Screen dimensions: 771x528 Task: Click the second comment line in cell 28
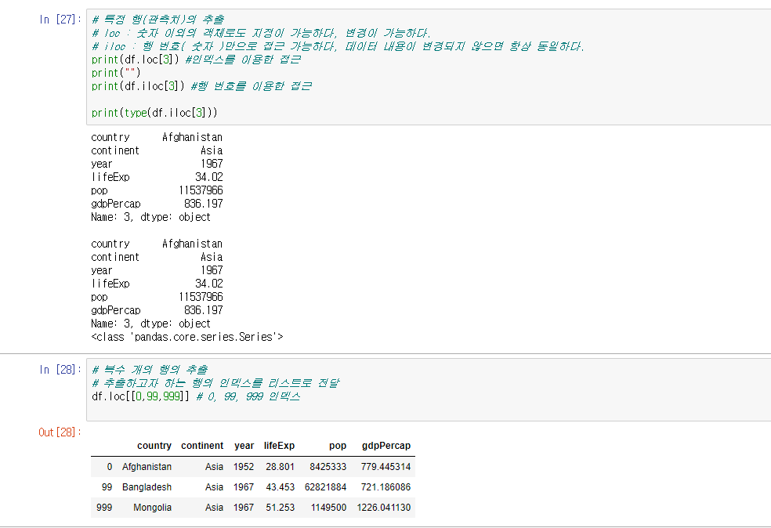pyautogui.click(x=215, y=383)
